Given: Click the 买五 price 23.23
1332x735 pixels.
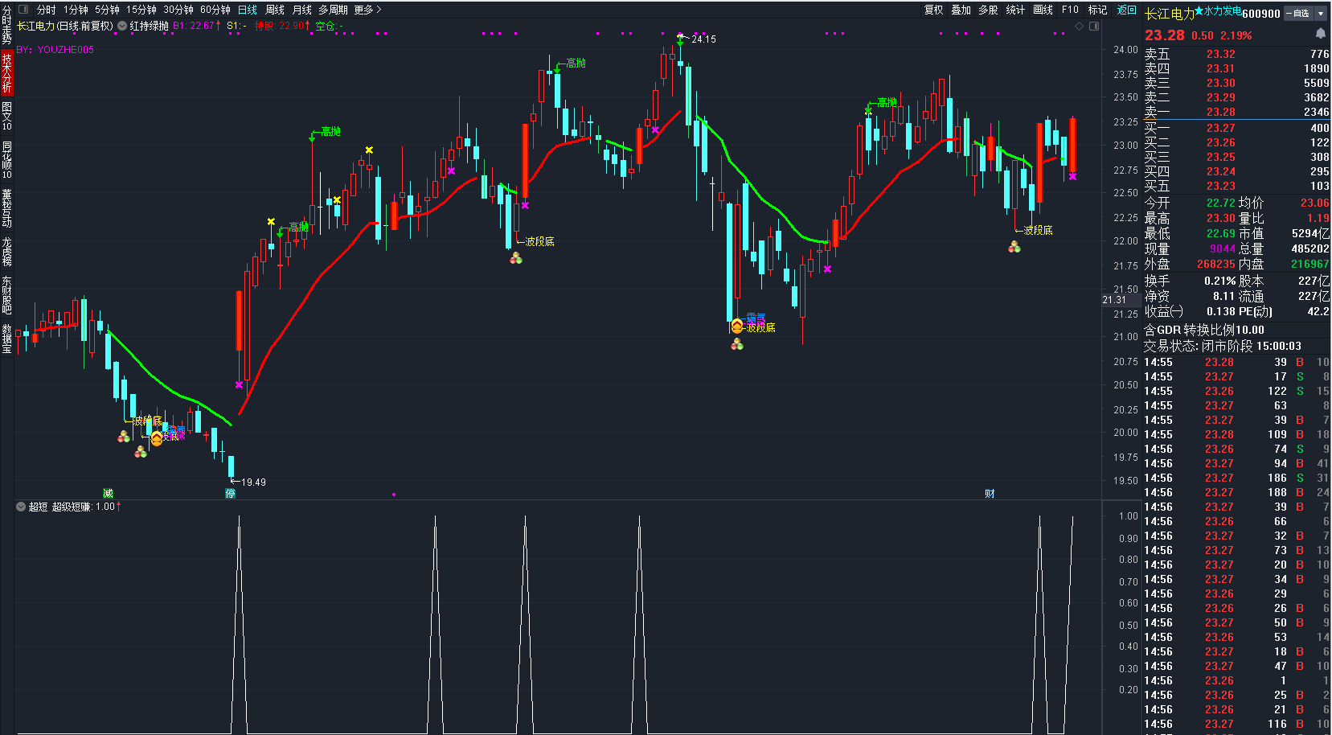Looking at the screenshot, I should pyautogui.click(x=1220, y=186).
